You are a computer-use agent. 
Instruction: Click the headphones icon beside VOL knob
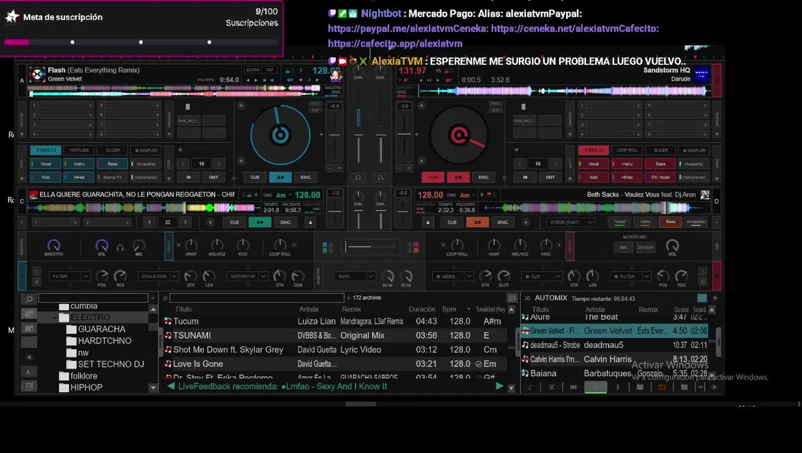pyautogui.click(x=120, y=248)
